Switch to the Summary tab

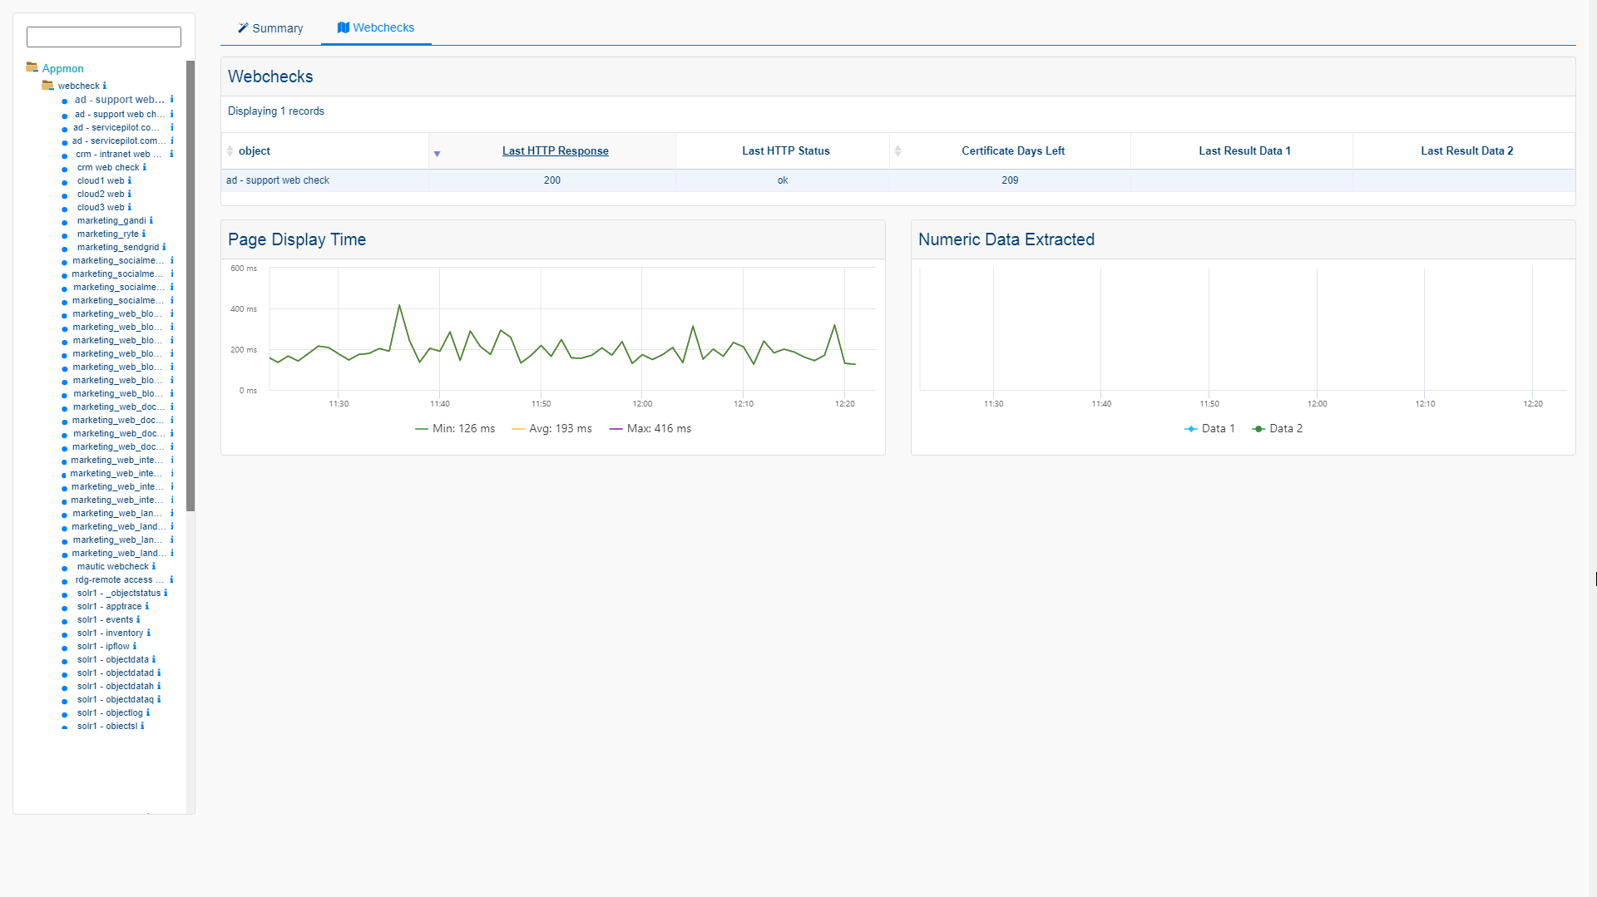click(270, 28)
